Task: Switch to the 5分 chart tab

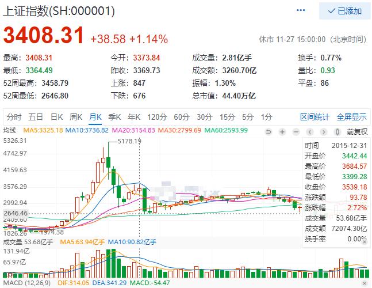Action: point(248,117)
